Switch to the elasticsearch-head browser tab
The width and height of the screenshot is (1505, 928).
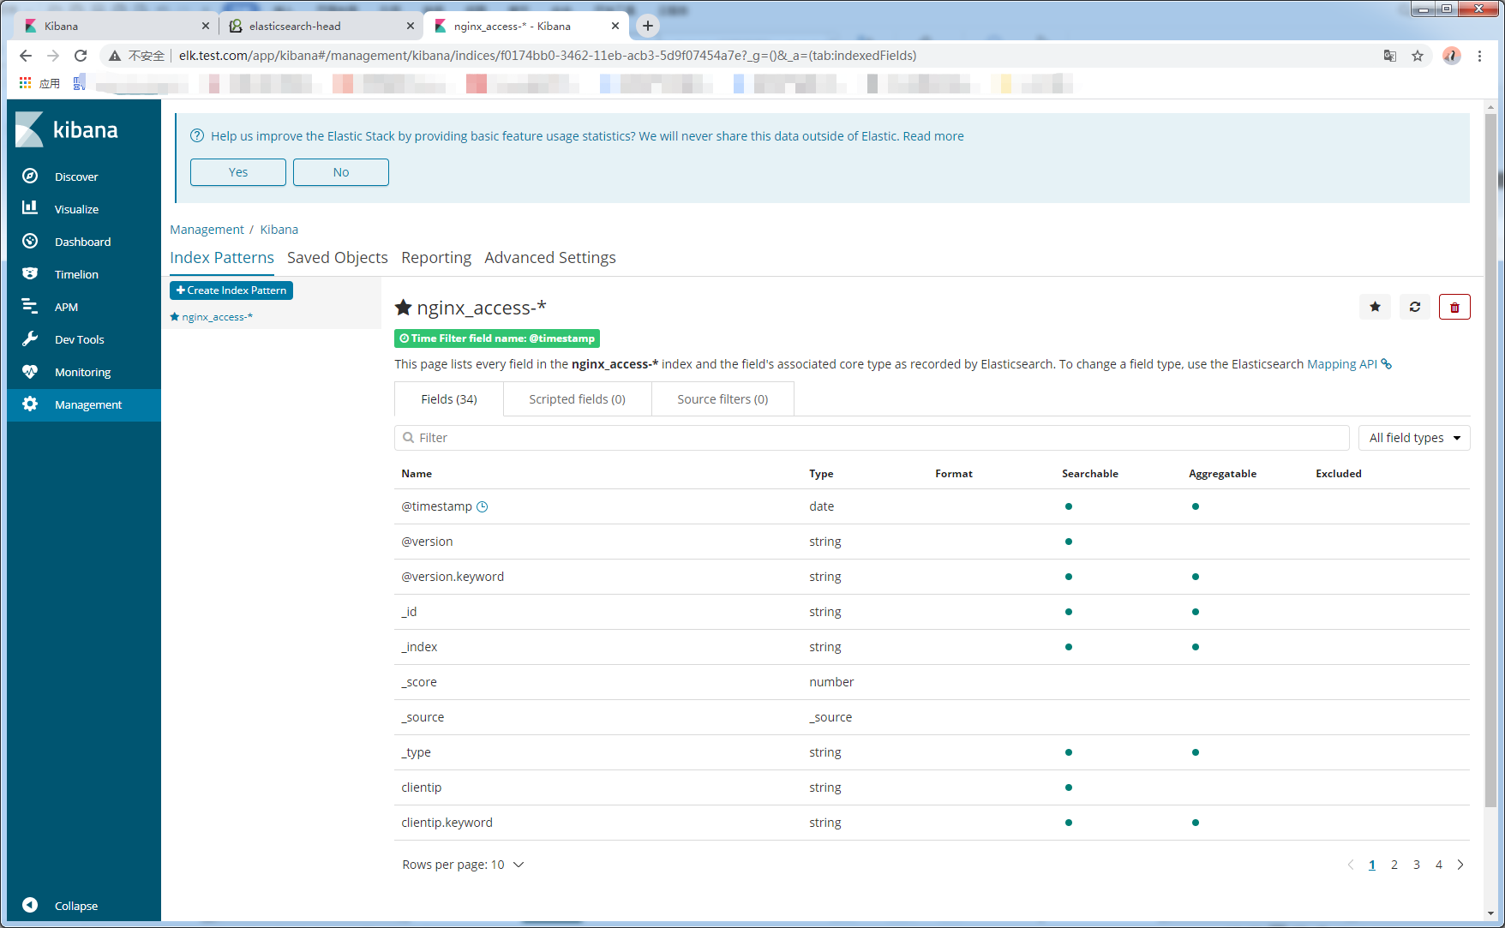[x=321, y=26]
